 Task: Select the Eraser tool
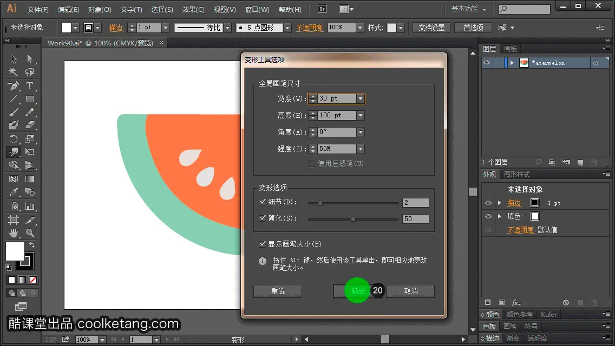tap(30, 125)
